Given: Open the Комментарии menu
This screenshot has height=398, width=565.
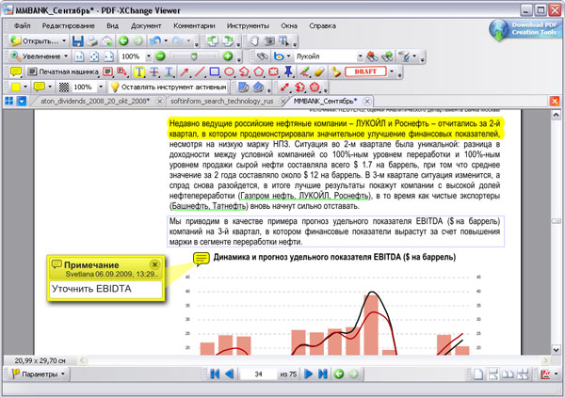Looking at the screenshot, I should (x=194, y=26).
